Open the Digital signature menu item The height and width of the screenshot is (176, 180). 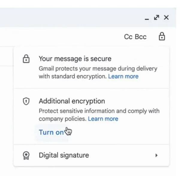click(x=64, y=155)
